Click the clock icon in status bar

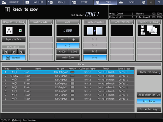2,120
